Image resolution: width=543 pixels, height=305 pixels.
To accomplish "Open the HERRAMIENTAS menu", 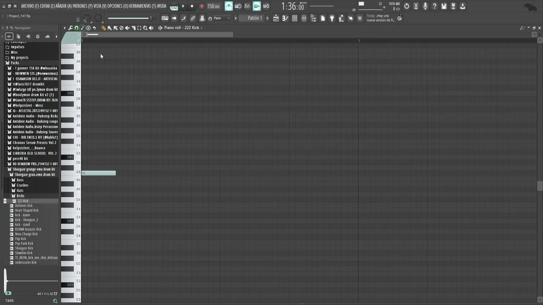I will coord(143,6).
